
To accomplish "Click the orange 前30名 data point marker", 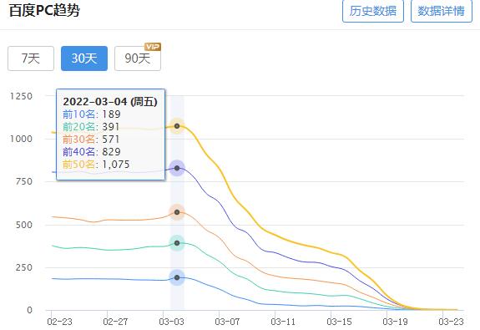I will pyautogui.click(x=177, y=212).
